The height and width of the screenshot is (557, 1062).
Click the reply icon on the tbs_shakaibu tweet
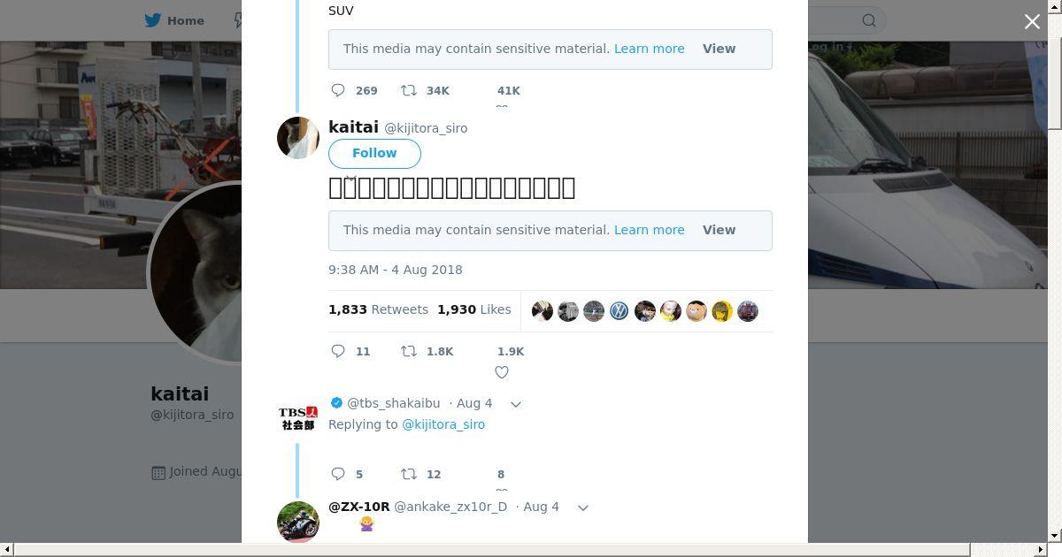(338, 474)
